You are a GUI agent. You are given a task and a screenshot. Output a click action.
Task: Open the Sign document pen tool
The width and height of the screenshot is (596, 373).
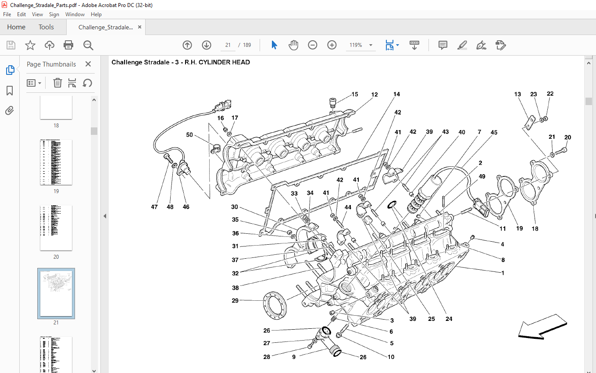click(x=481, y=45)
